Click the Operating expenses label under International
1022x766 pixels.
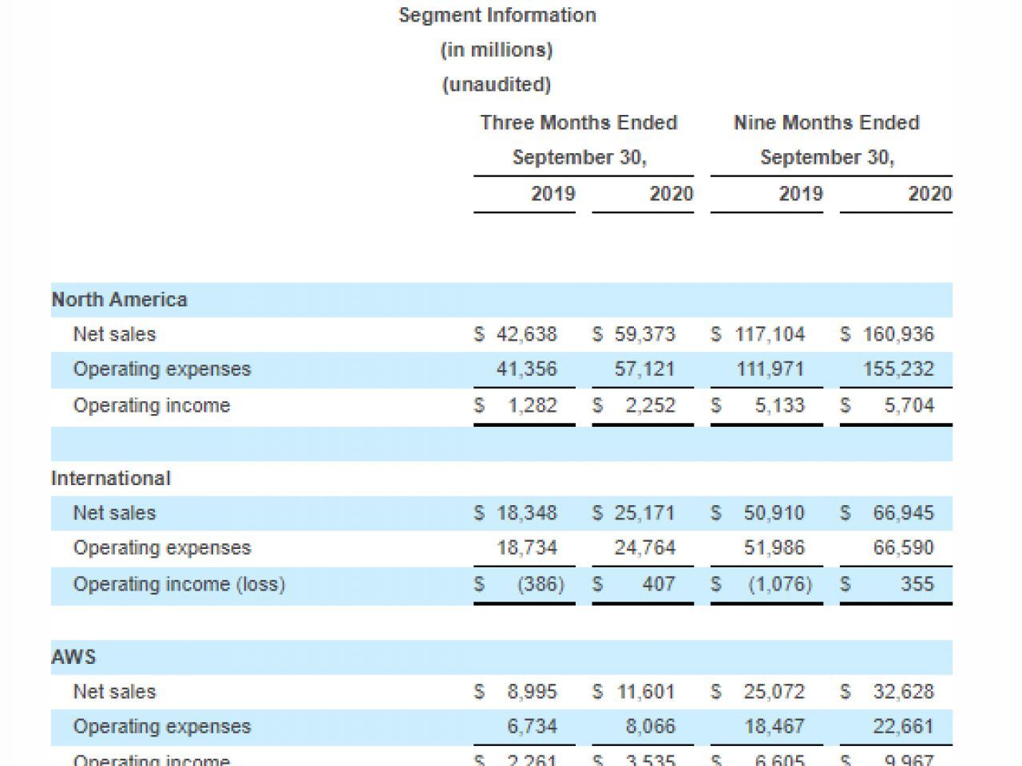click(x=162, y=548)
